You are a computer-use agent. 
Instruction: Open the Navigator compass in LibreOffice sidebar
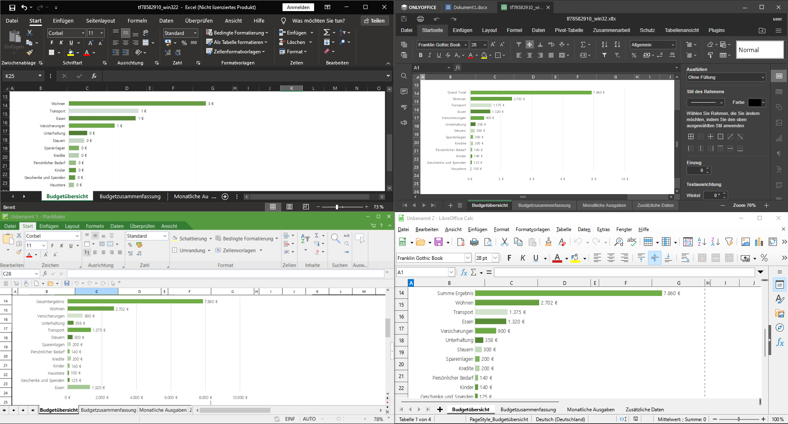coord(780,328)
